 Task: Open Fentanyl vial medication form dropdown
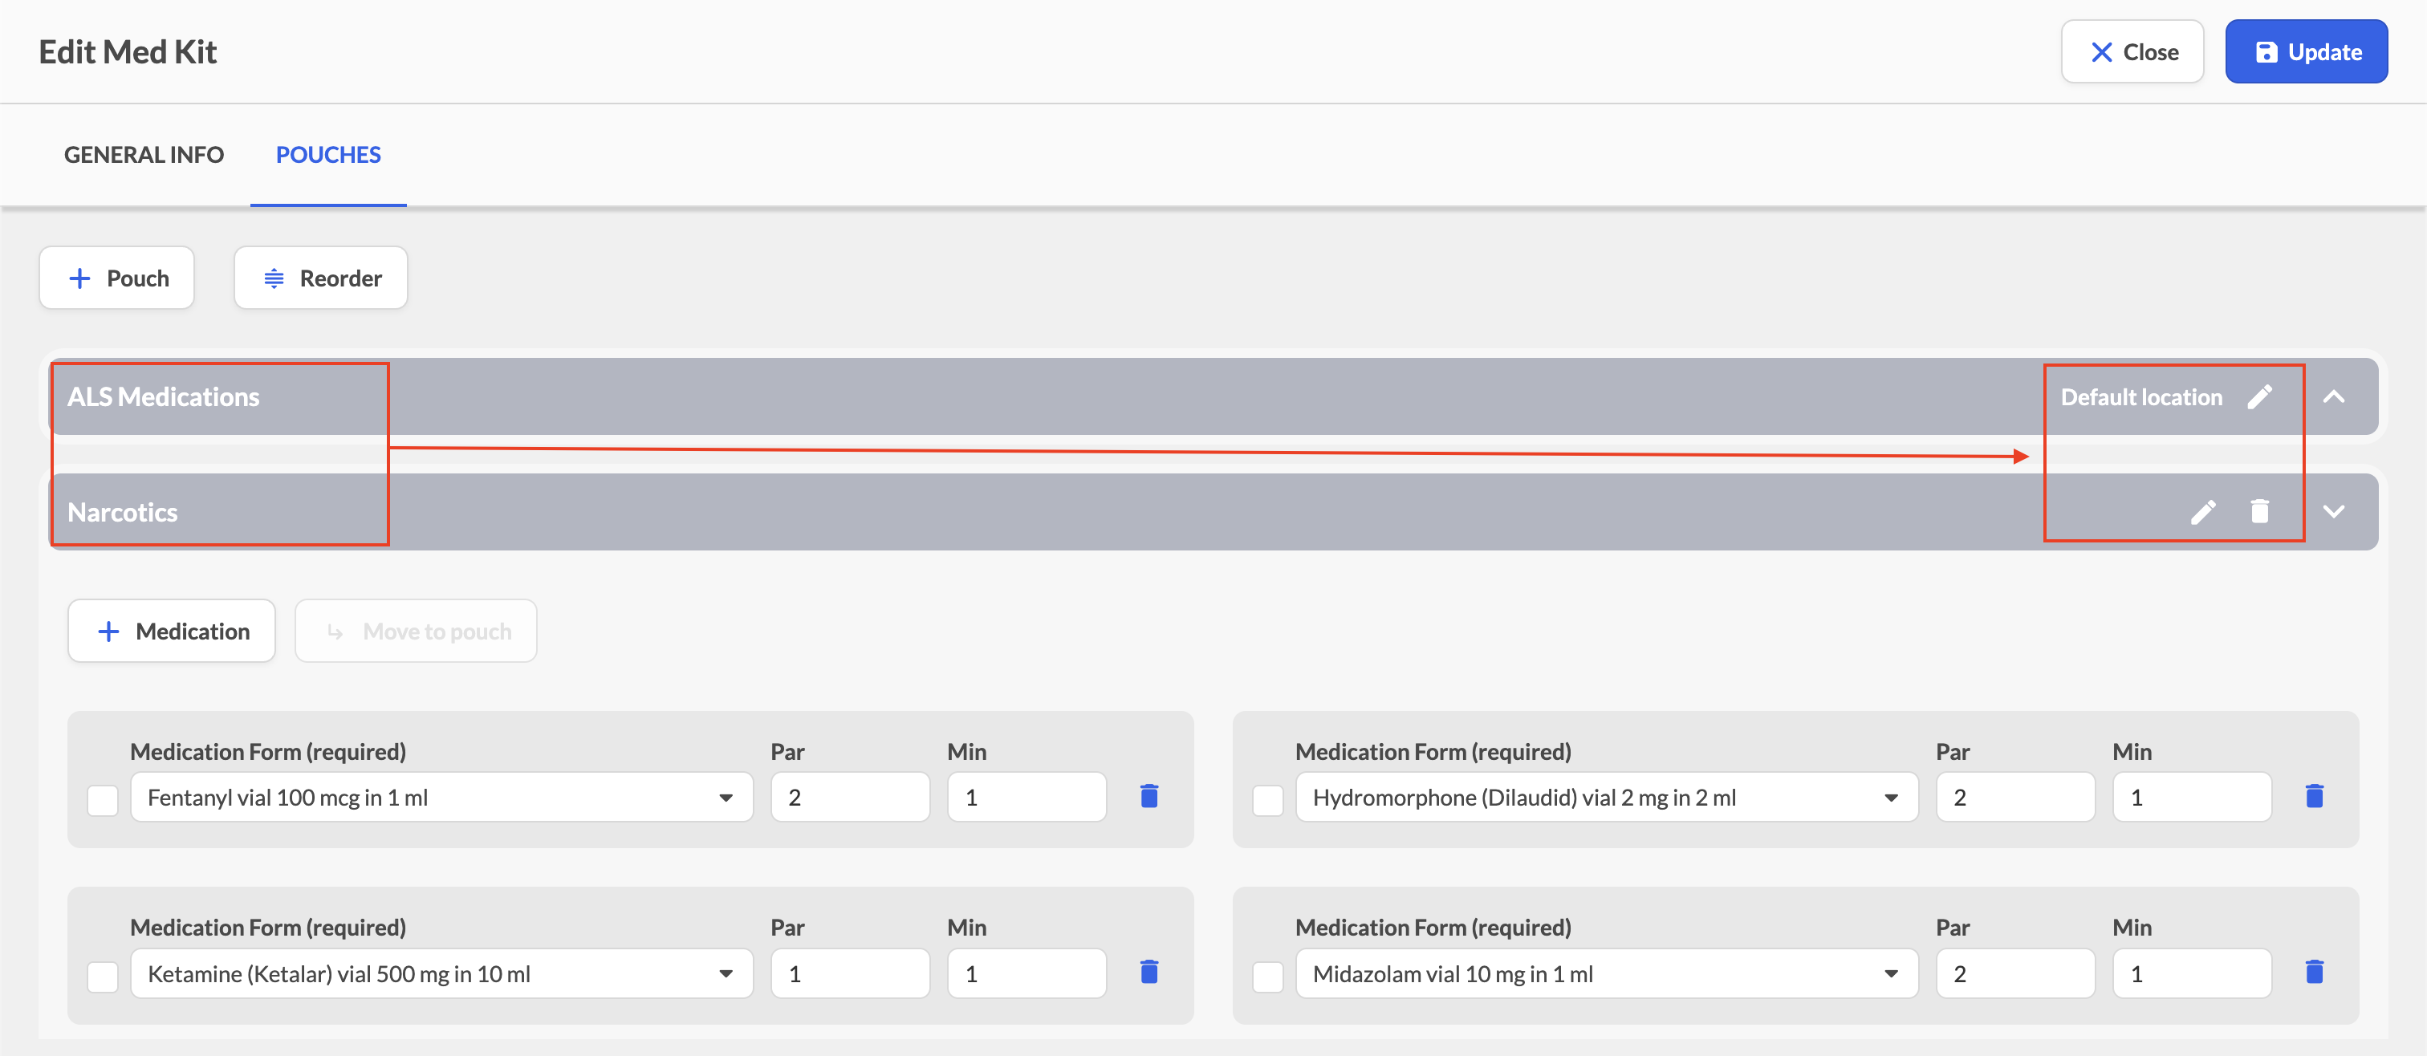click(x=442, y=797)
